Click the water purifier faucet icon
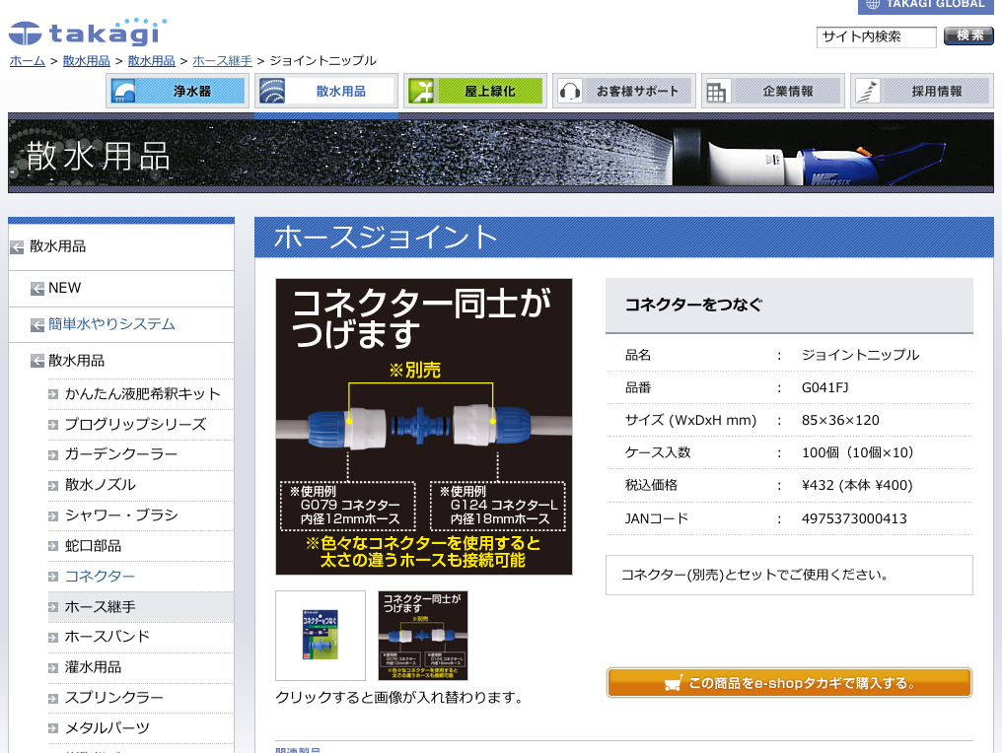1002x753 pixels. tap(122, 92)
